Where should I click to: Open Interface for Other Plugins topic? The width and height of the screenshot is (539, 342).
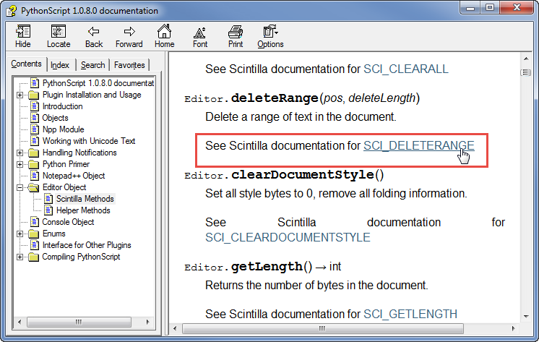coord(87,245)
